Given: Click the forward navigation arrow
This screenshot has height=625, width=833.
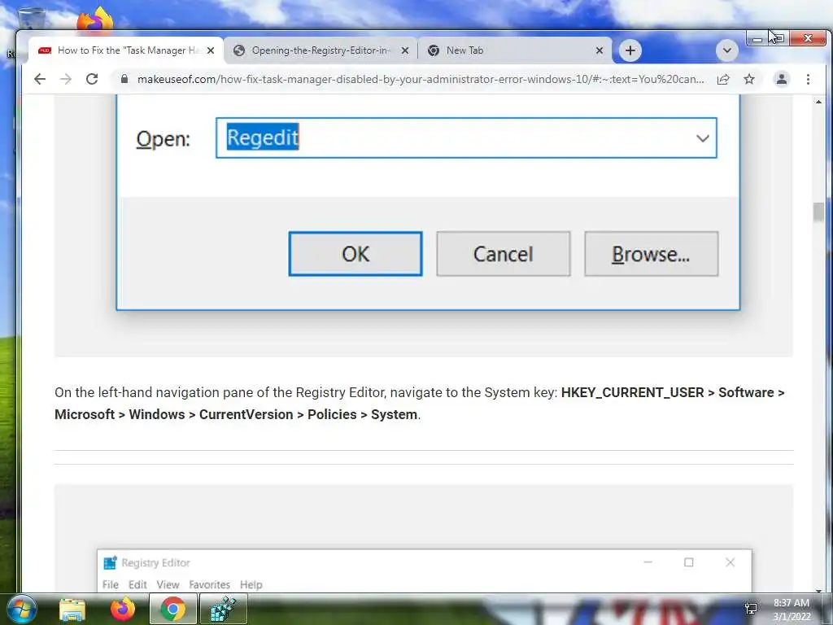Looking at the screenshot, I should 66,79.
